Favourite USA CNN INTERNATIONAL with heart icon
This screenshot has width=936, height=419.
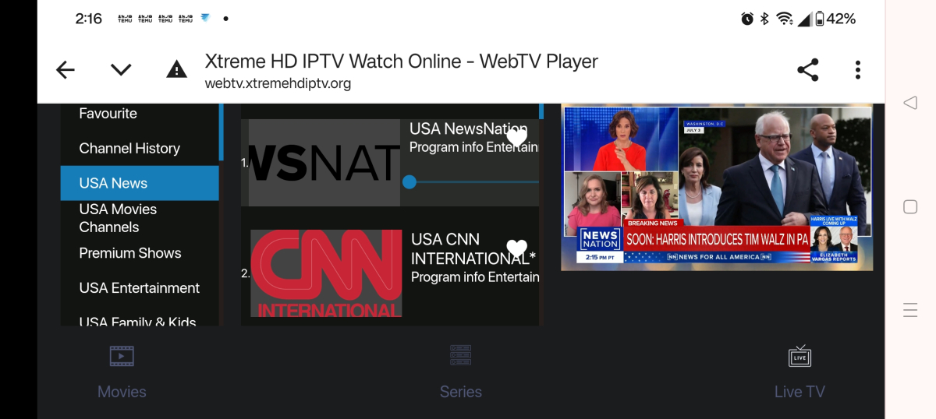(x=517, y=248)
